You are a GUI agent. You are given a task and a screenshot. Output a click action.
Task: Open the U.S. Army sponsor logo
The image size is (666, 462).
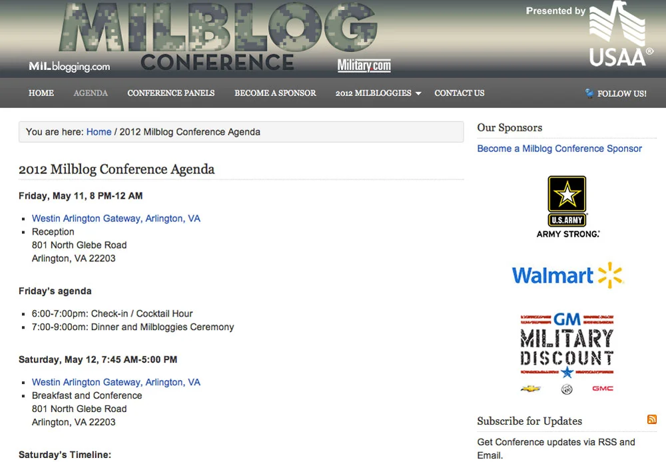[567, 207]
